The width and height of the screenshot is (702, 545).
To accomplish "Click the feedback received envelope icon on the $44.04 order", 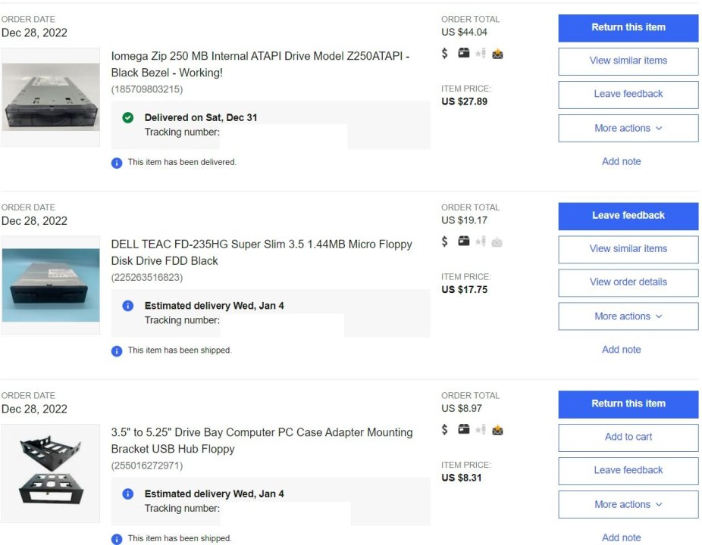I will click(497, 54).
